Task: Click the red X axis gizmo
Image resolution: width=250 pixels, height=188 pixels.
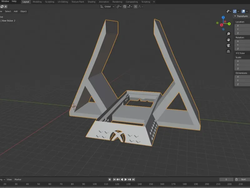Action: tap(222, 25)
